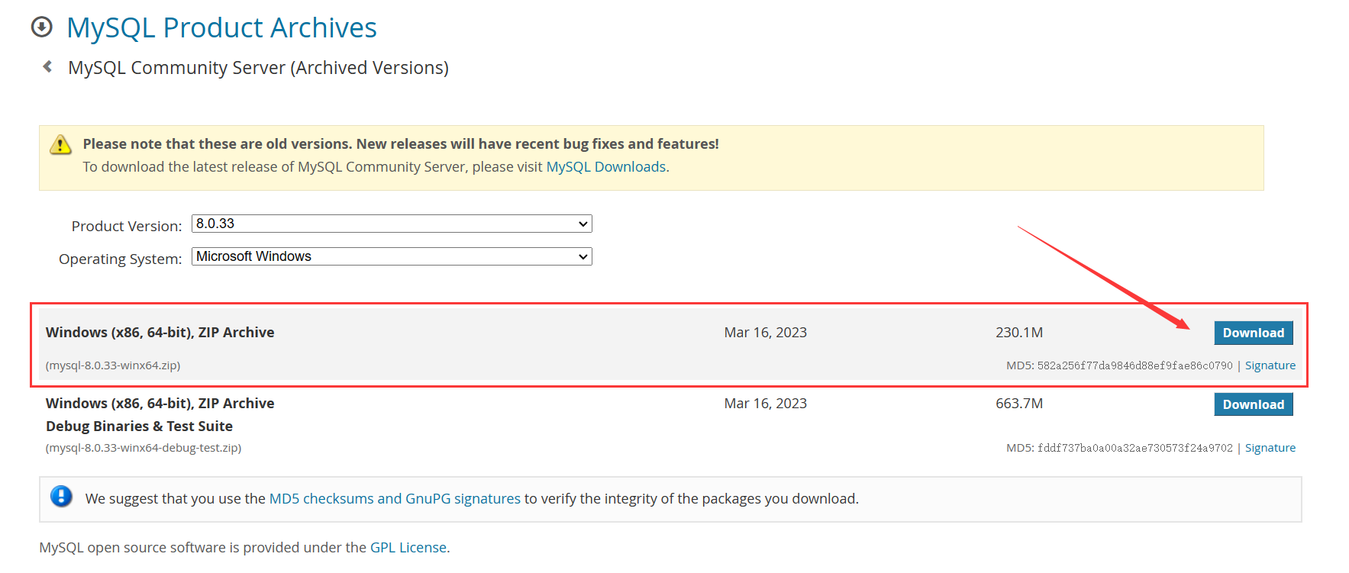Download the 663.7M Debug Binaries archive
The width and height of the screenshot is (1349, 573).
(x=1253, y=404)
